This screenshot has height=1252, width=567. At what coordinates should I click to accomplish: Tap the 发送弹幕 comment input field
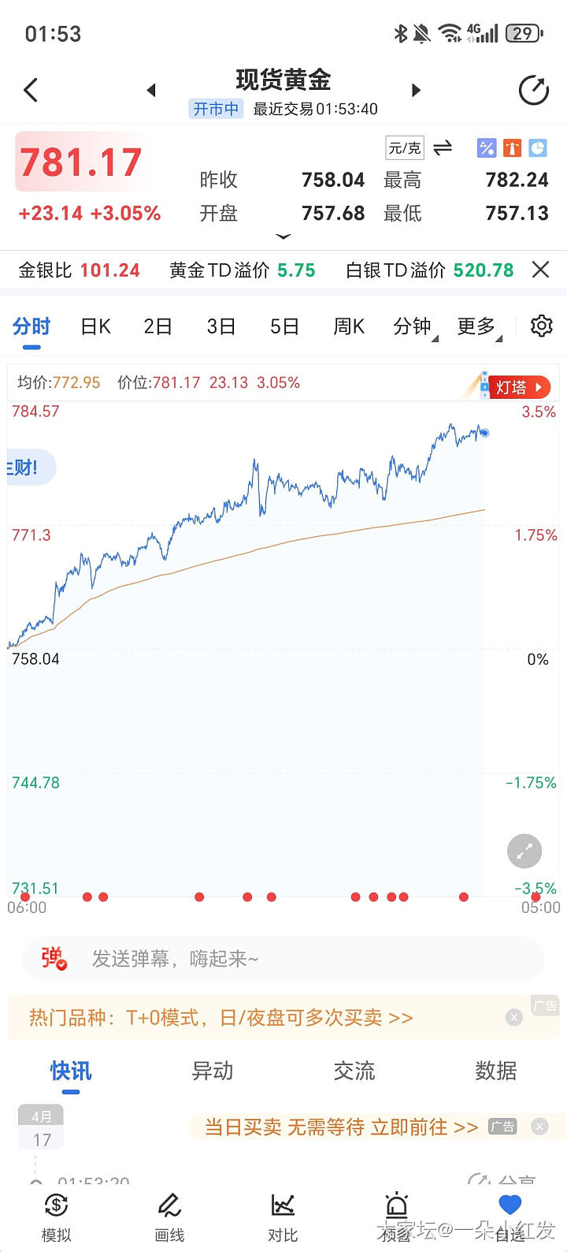(x=283, y=959)
